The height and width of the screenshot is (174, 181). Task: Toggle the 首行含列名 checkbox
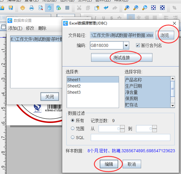(138, 45)
